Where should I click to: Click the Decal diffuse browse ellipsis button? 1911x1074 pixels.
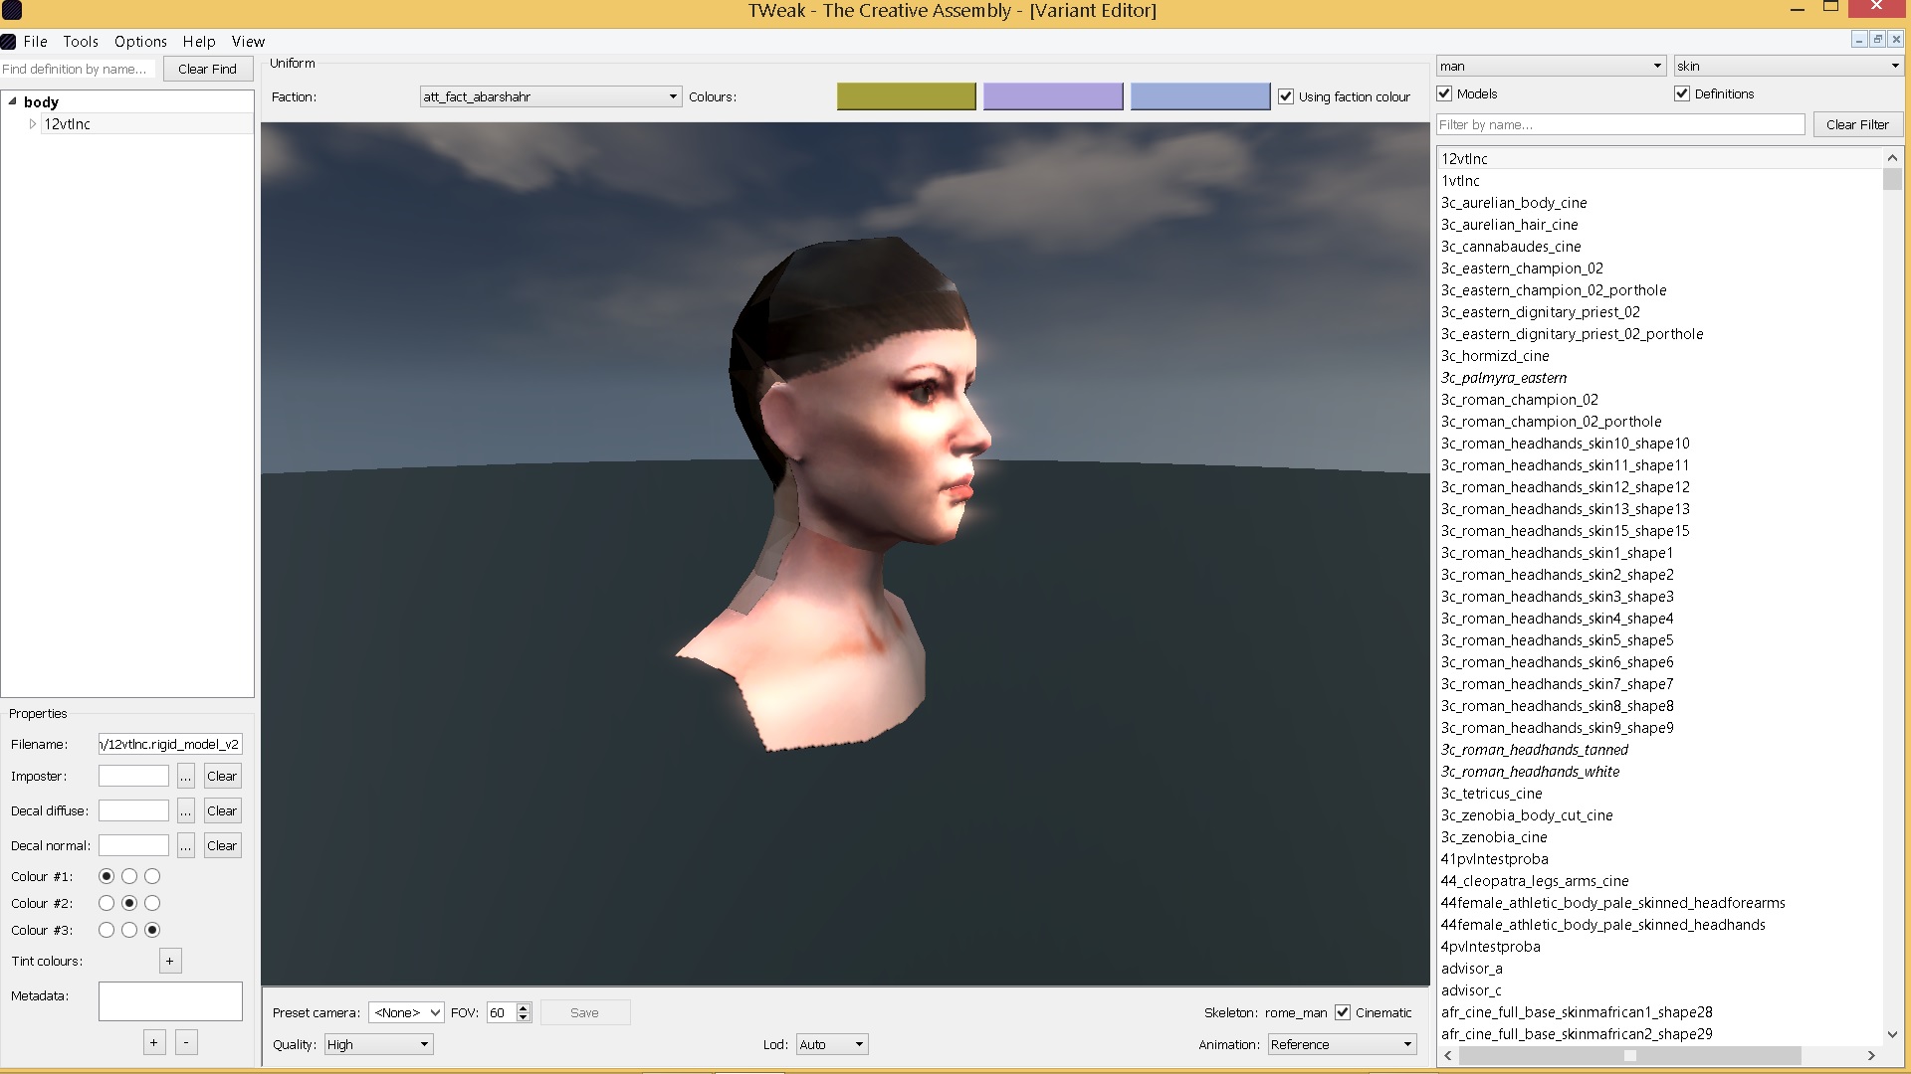point(185,811)
